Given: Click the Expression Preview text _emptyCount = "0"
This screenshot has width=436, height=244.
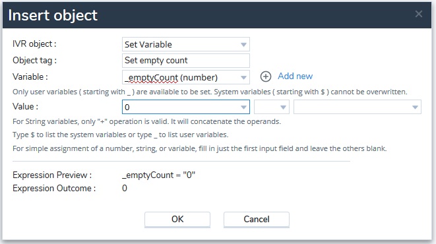Looking at the screenshot, I should point(159,175).
